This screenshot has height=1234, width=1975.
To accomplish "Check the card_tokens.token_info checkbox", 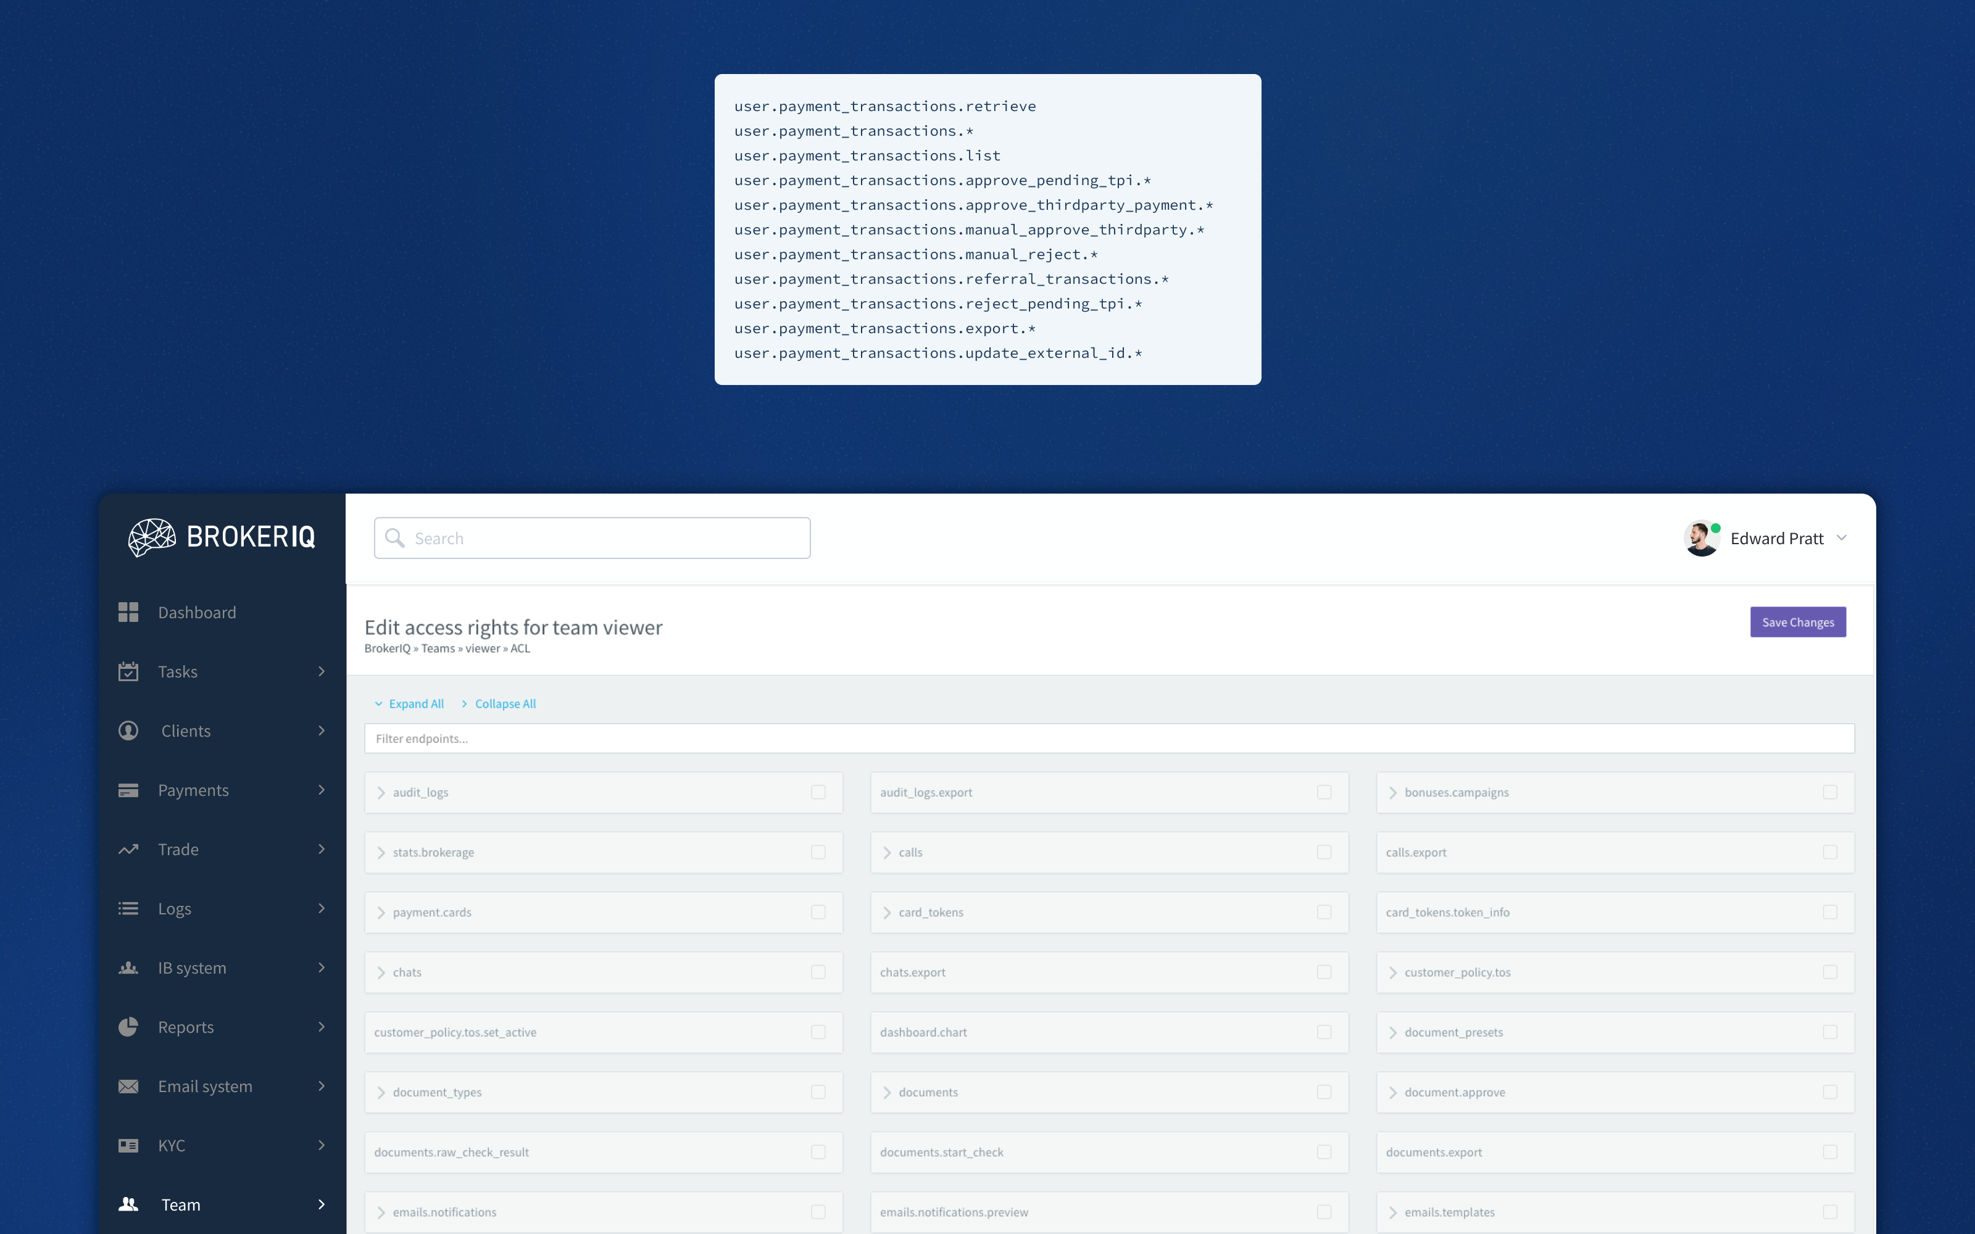I will [x=1830, y=913].
